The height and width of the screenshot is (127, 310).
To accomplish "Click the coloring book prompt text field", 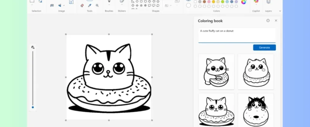I will 237,35.
